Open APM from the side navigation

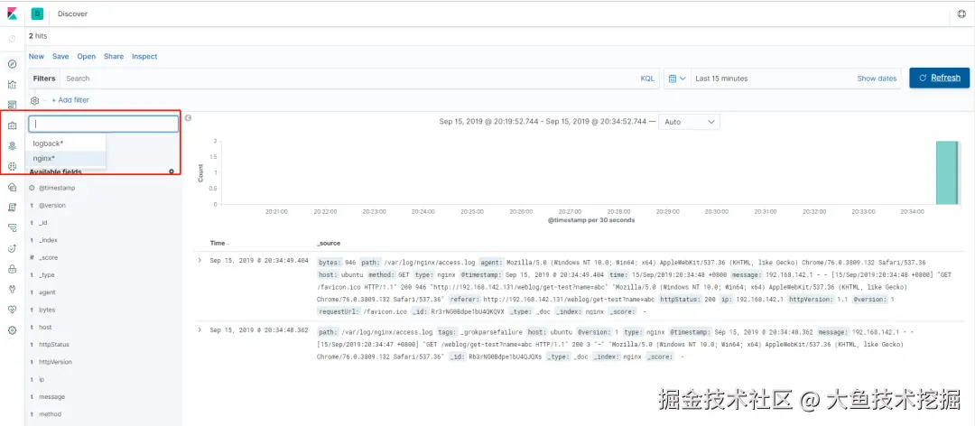(13, 227)
